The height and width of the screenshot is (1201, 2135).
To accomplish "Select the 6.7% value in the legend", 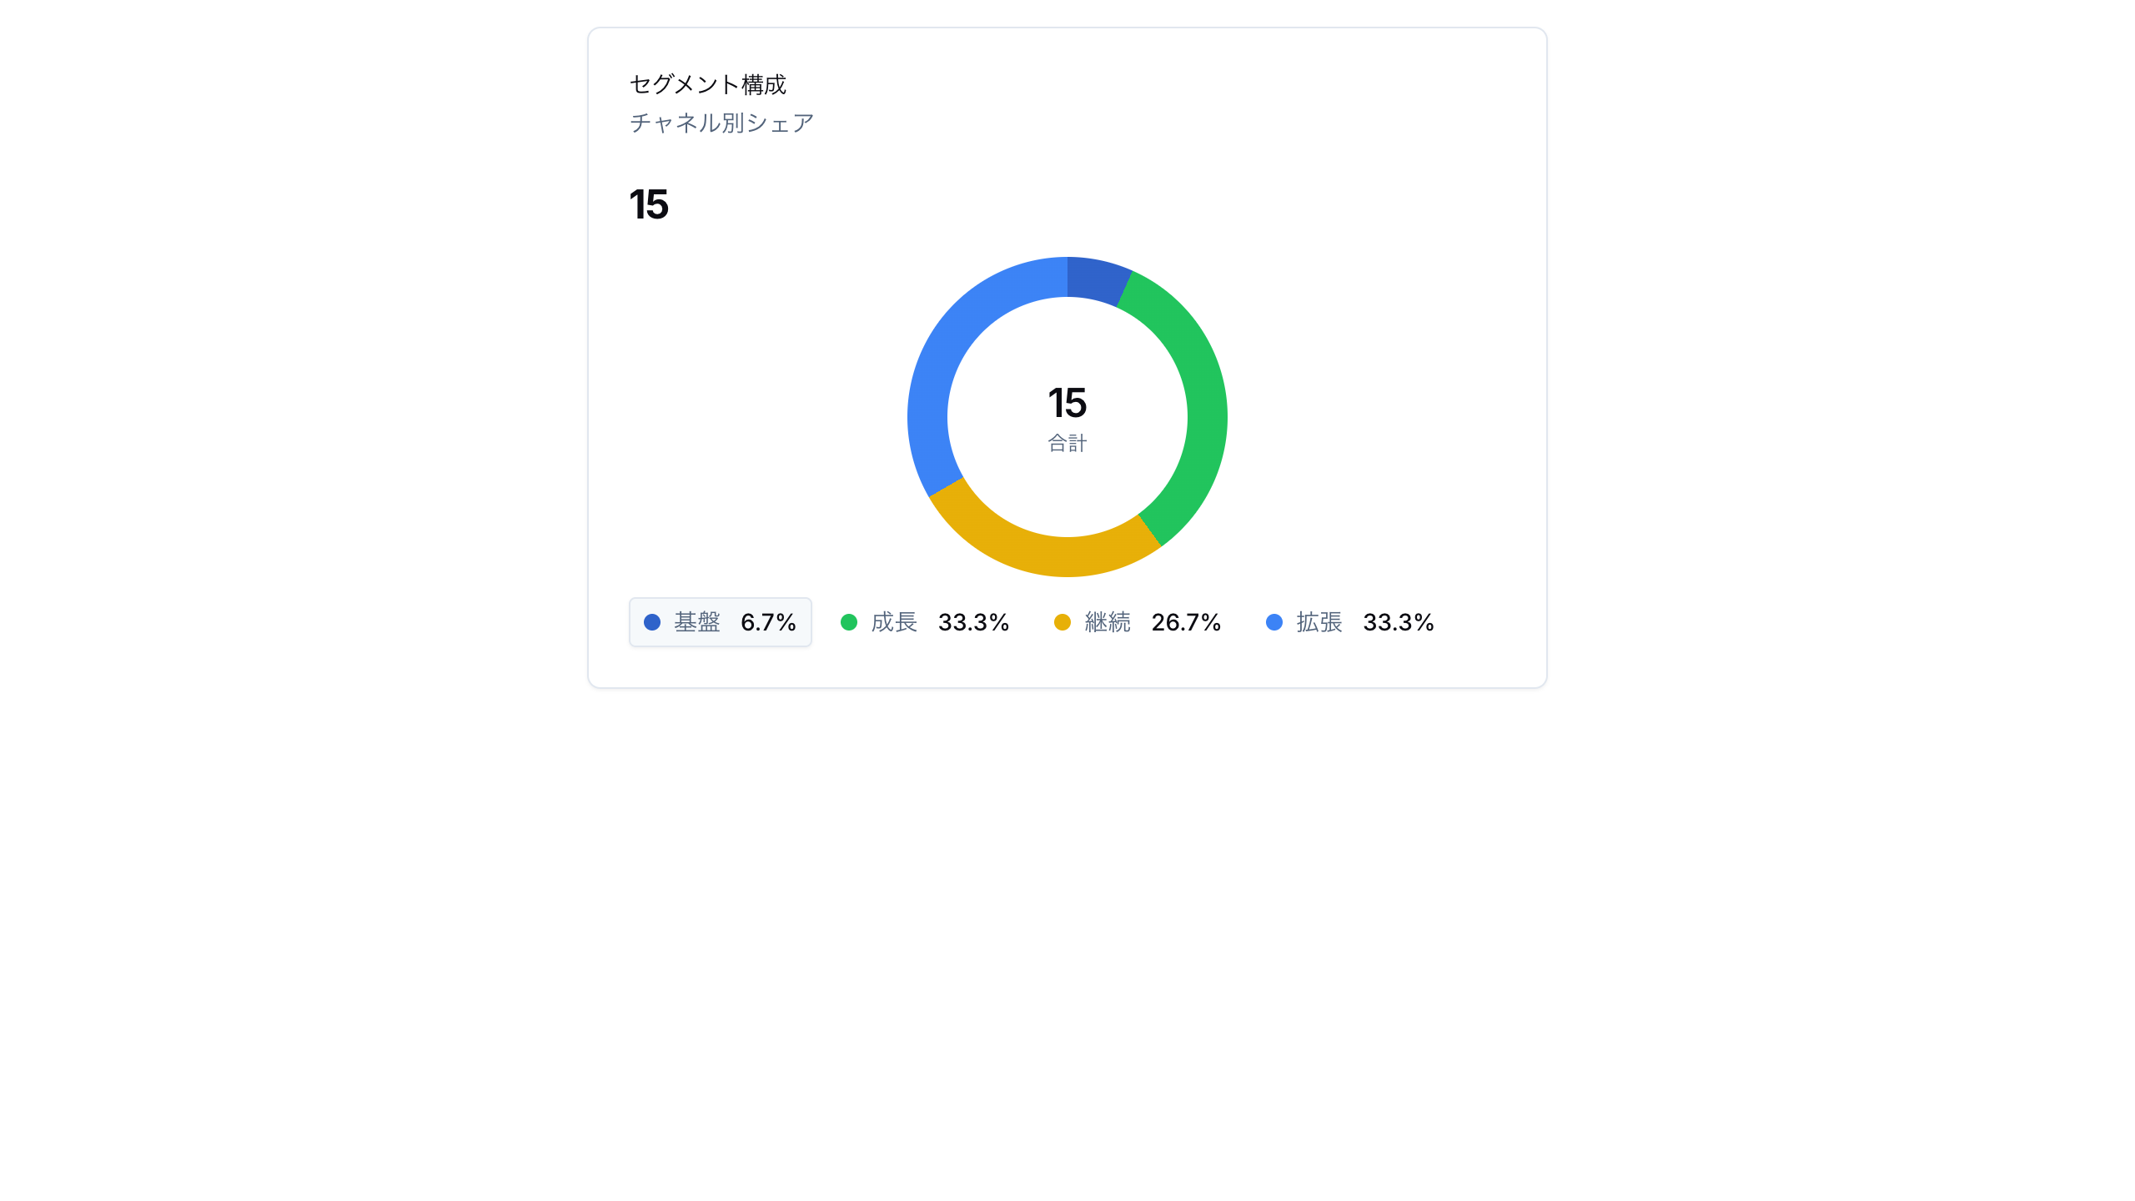I will pyautogui.click(x=768, y=622).
